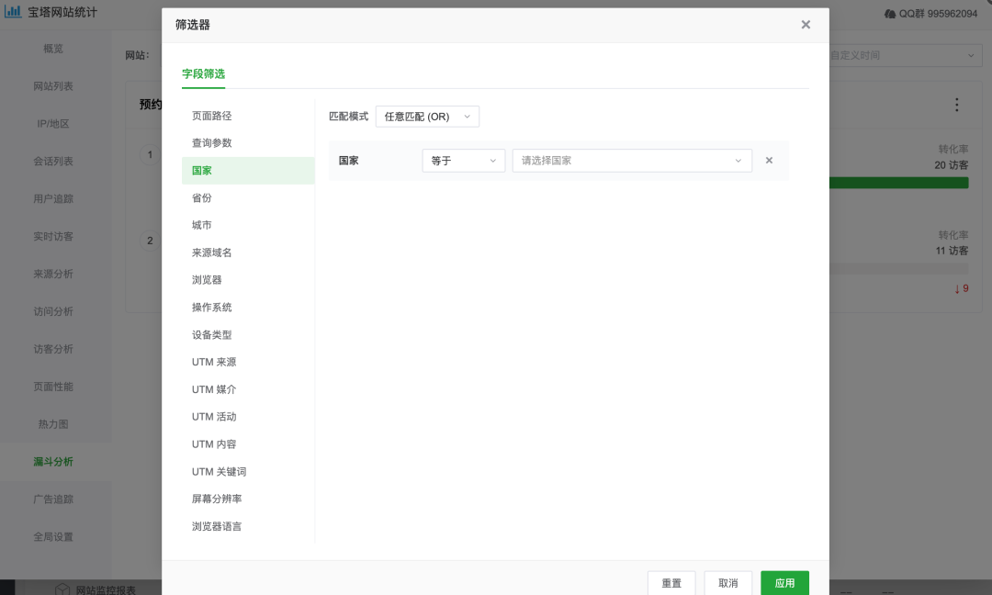Go to 访客分析 in the sidebar

(x=54, y=349)
